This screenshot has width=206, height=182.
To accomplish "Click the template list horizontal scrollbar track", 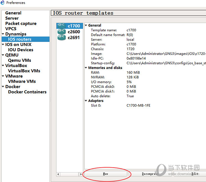I will (x=69, y=174).
